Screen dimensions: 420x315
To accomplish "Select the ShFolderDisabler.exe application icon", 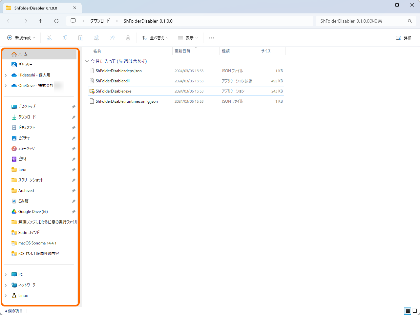I will [92, 91].
